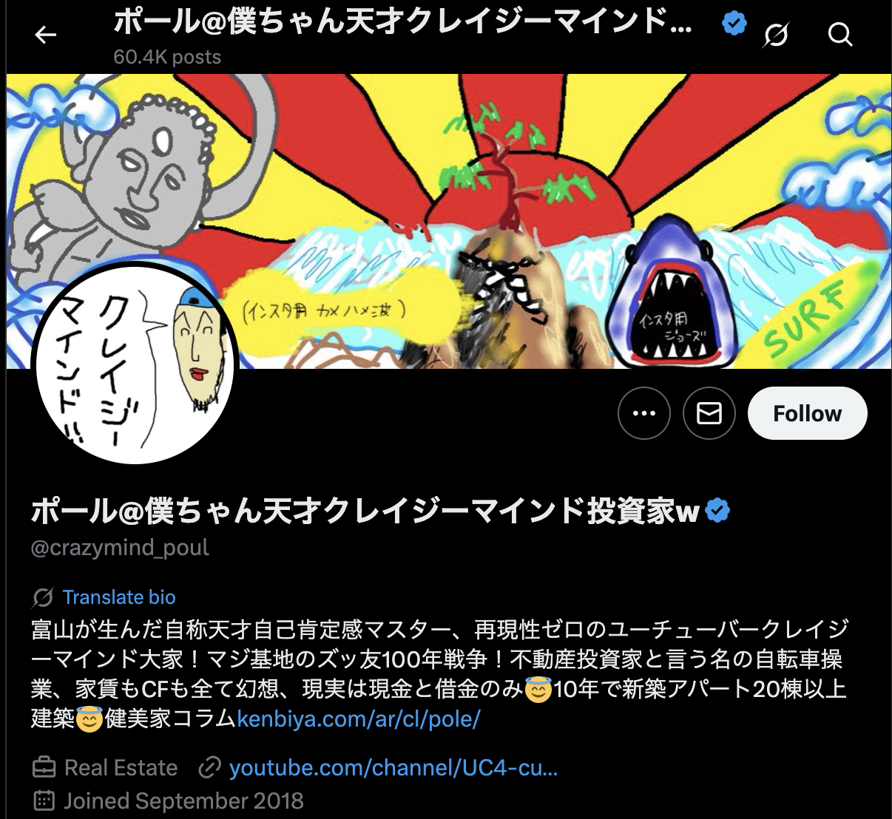This screenshot has height=819, width=892.
Task: Open the envelope message button
Action: [x=709, y=413]
